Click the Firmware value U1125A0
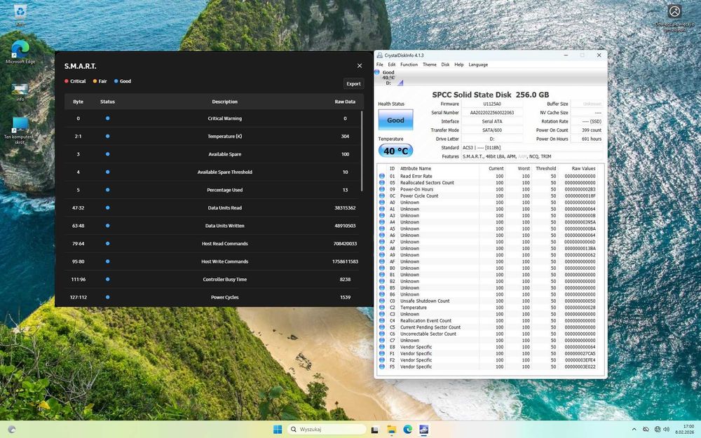 click(x=492, y=104)
